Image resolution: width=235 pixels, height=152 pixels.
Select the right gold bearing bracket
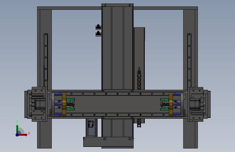(x=171, y=104)
